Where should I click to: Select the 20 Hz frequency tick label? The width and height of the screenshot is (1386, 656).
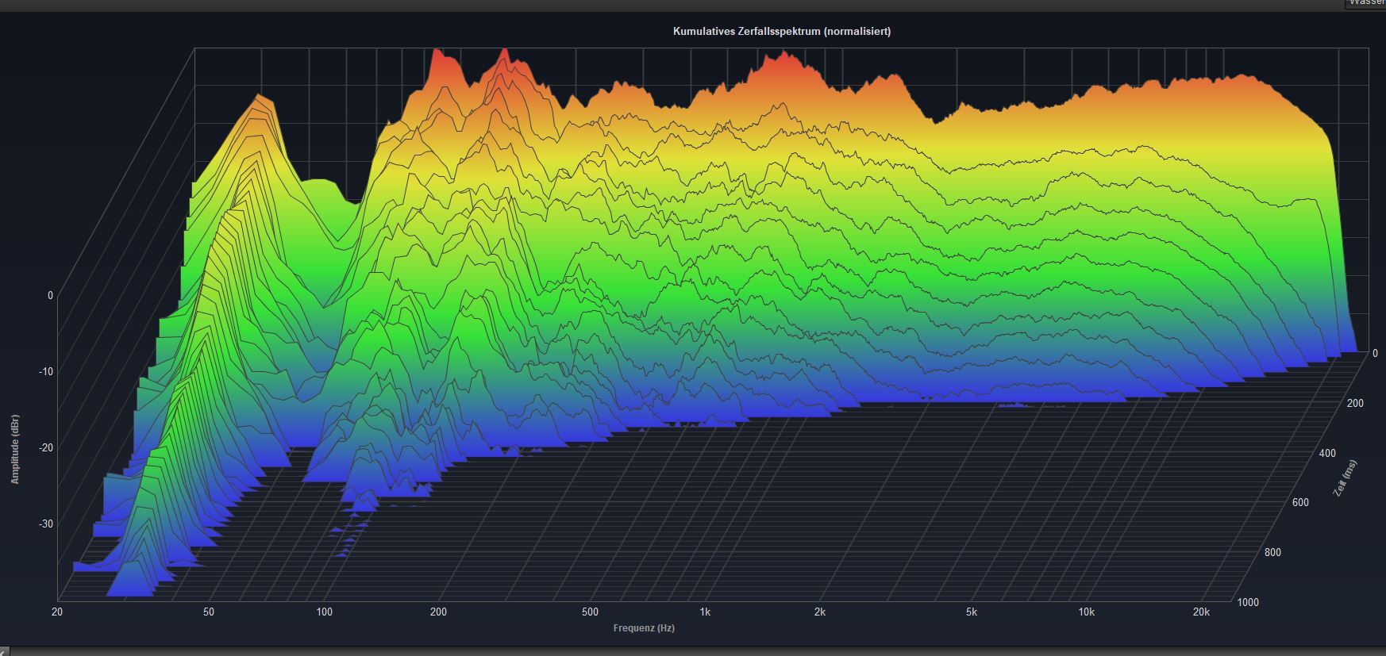(57, 612)
